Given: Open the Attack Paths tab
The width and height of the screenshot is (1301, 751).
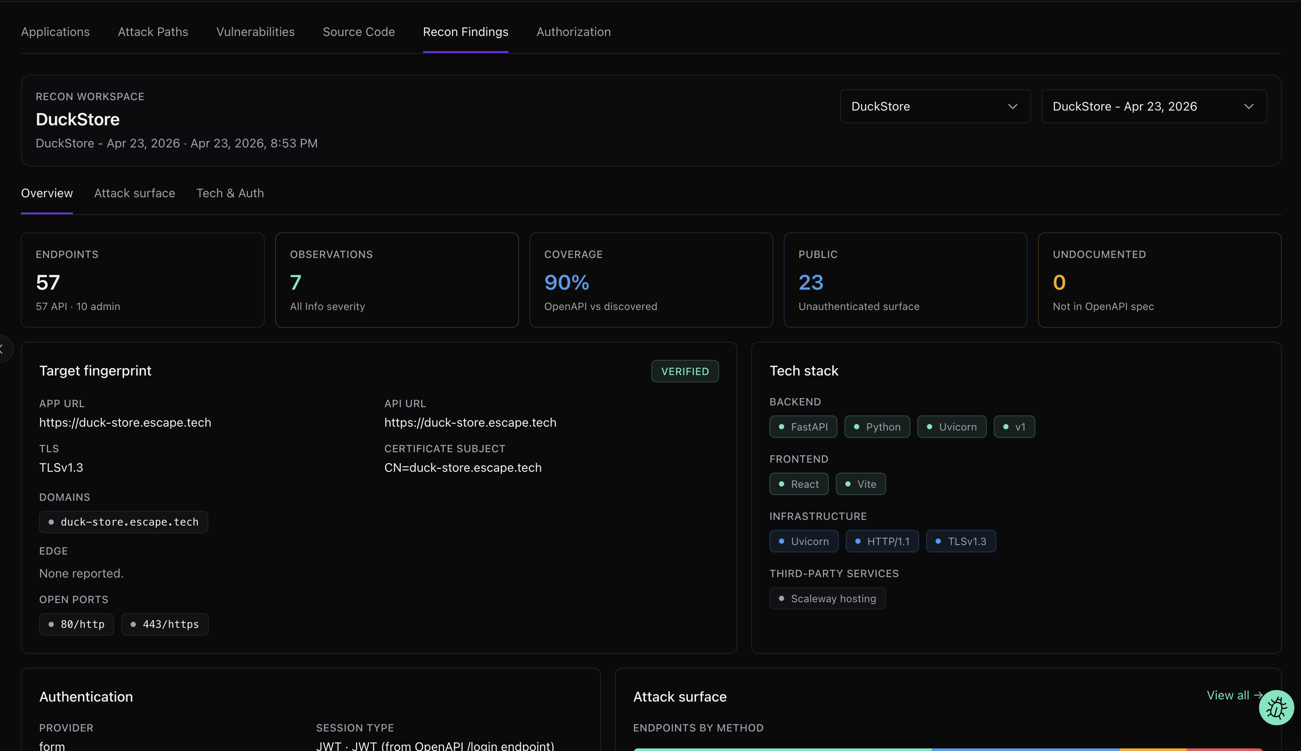Looking at the screenshot, I should 153,32.
